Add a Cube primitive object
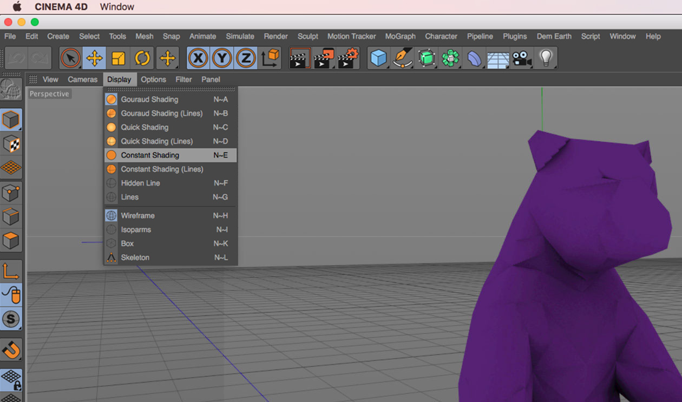The width and height of the screenshot is (682, 402). click(x=379, y=58)
